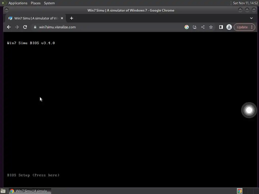Click the forward navigation arrow

click(17, 27)
